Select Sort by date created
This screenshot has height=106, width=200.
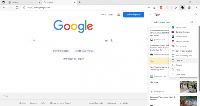point(184,51)
